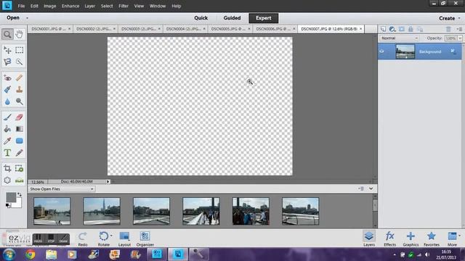Hide the Background layer with eye icon
Screen dimensions: 465x261
[381, 51]
